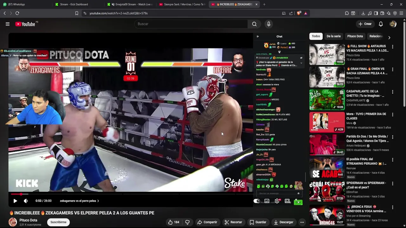This screenshot has width=406, height=228.
Task: Toggle the browser sidebar panel
Action: click(376, 13)
